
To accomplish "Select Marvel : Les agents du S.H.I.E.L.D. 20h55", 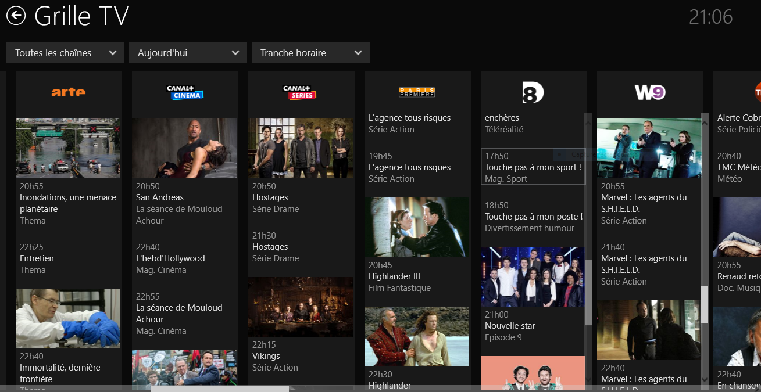I will coord(644,203).
